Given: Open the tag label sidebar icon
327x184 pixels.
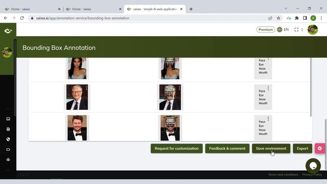Looking at the screenshot, I should (x=8, y=149).
